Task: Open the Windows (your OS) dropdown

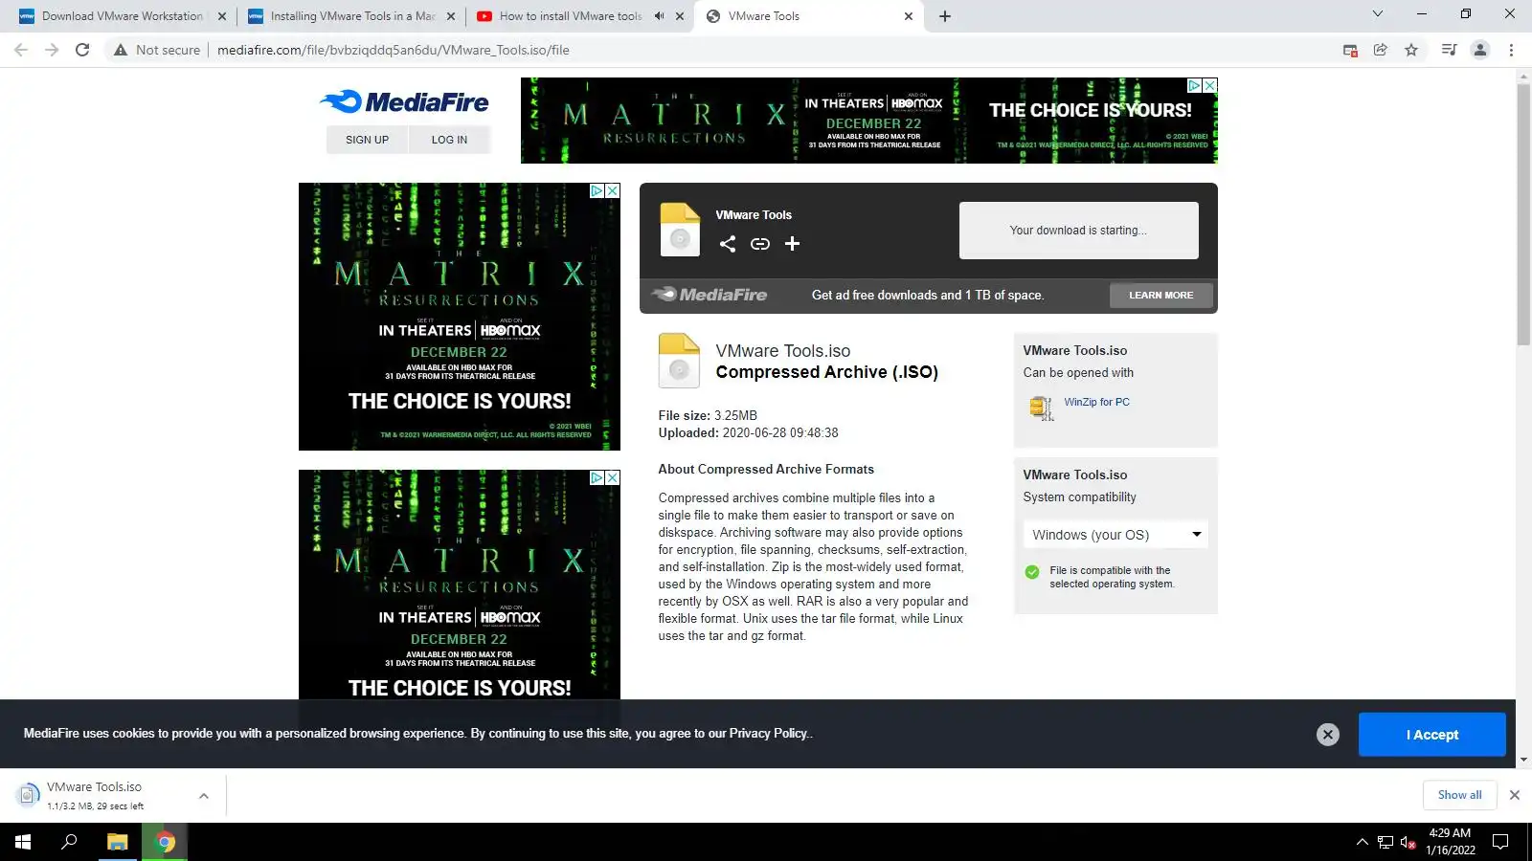Action: [1115, 535]
